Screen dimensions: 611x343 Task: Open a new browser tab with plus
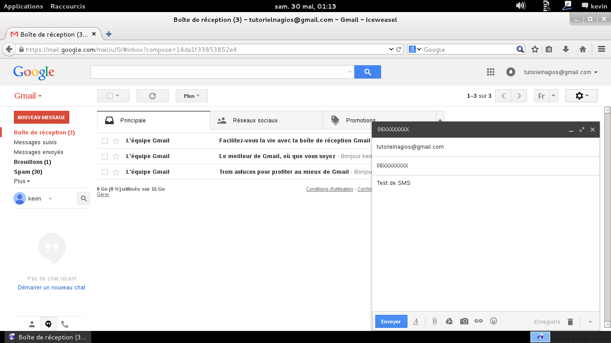108,34
